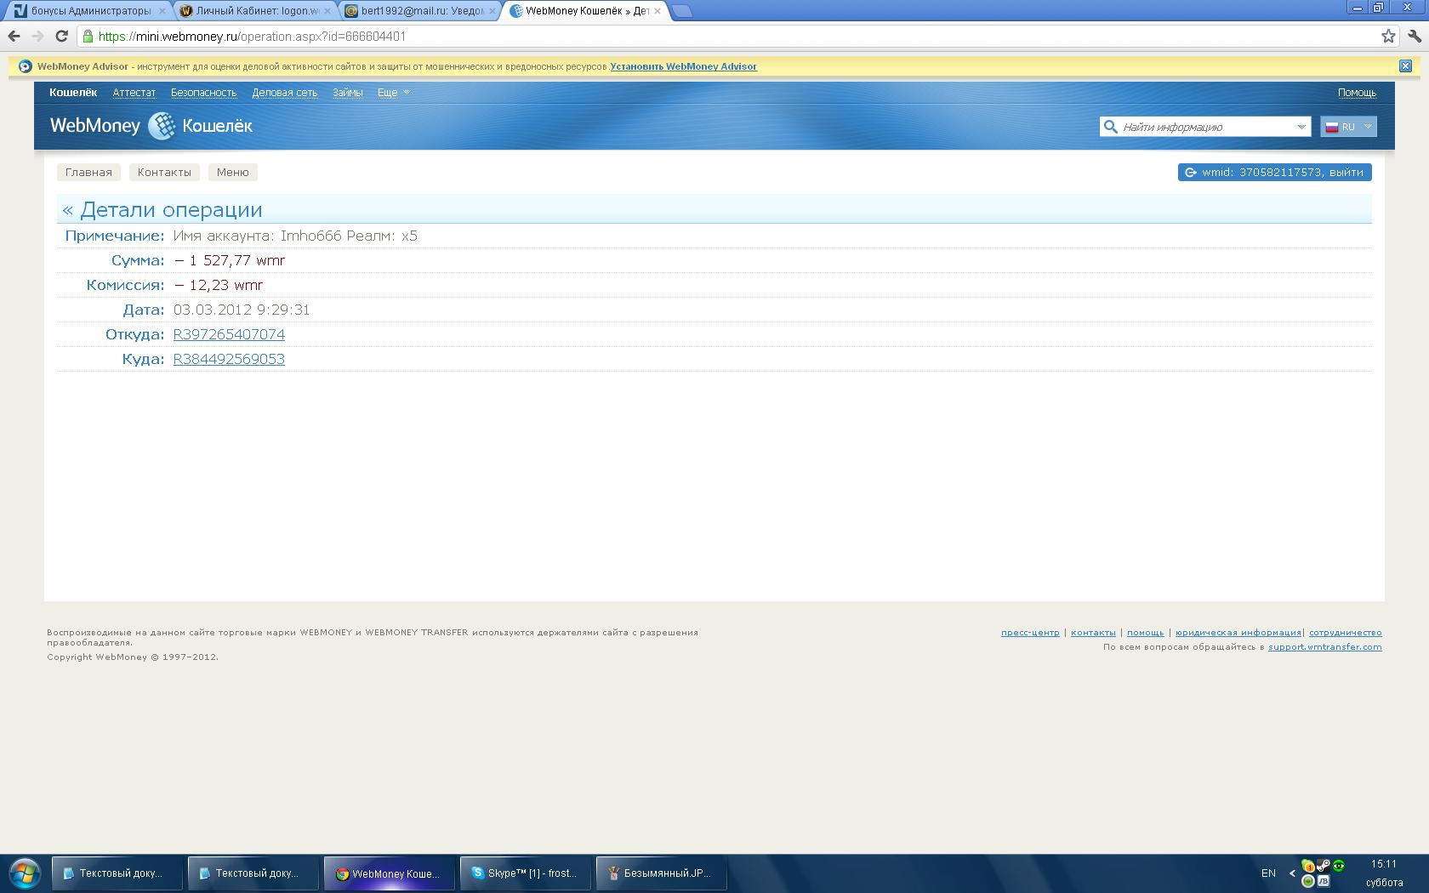The height and width of the screenshot is (893, 1429).
Task: Switch to the Личный Кабинет tab
Action: point(256,11)
